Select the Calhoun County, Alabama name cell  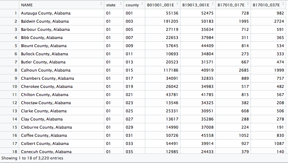coord(62,70)
